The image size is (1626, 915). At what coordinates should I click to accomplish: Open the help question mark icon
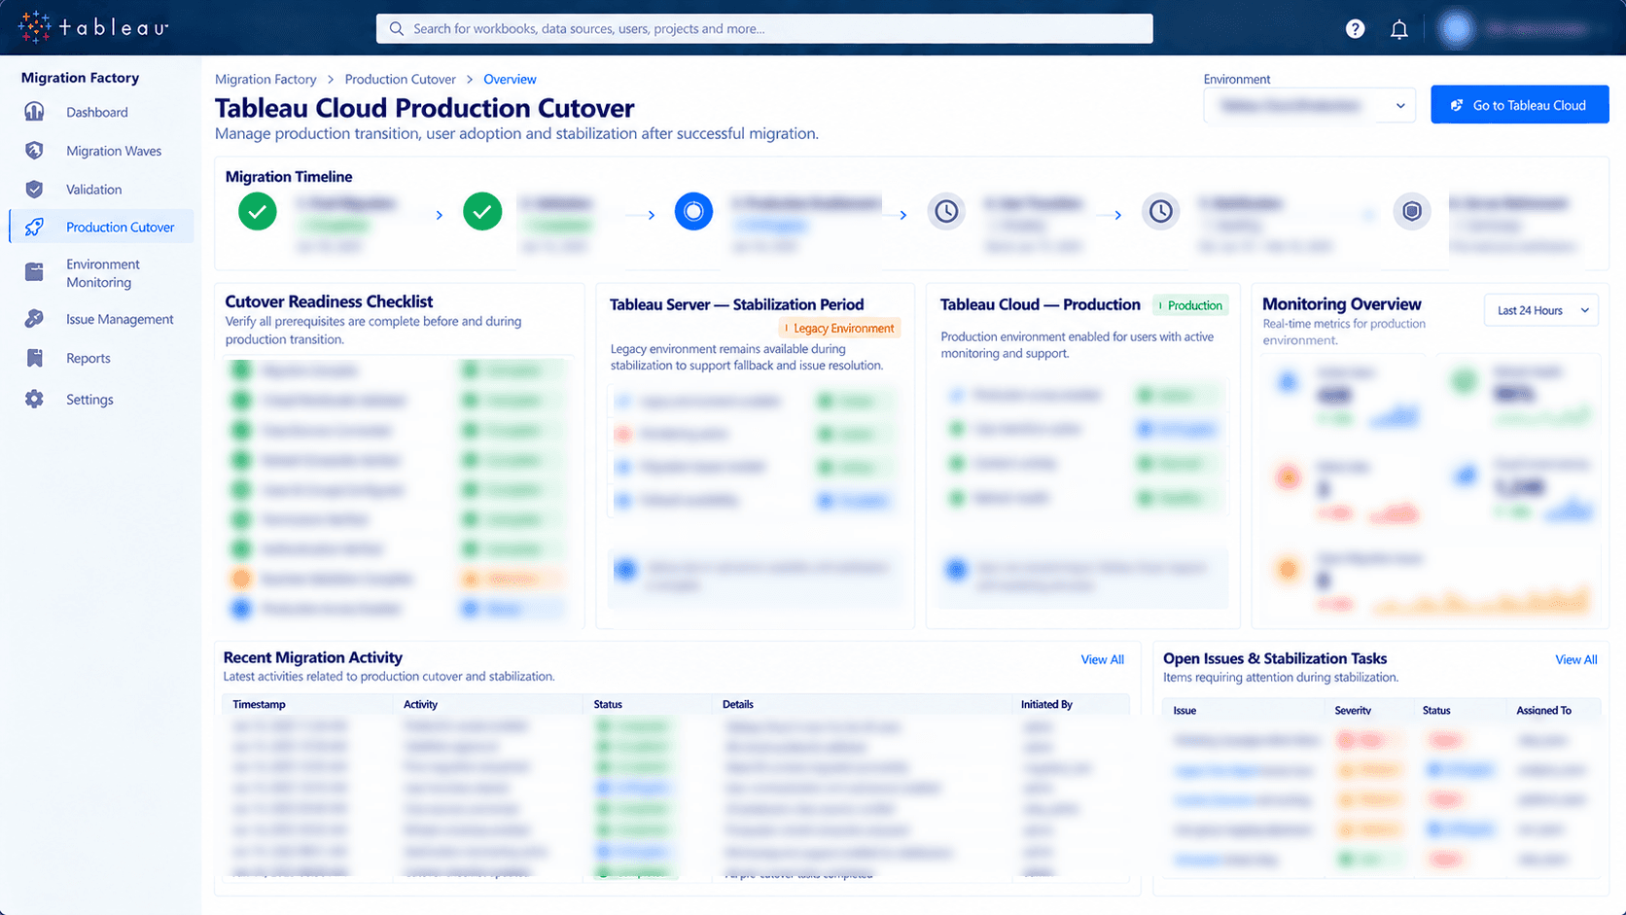[1355, 29]
